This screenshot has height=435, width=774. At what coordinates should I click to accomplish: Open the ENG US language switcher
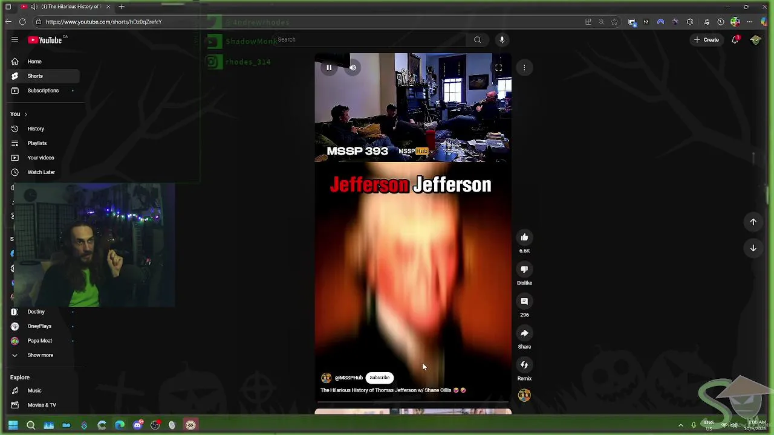tap(709, 425)
